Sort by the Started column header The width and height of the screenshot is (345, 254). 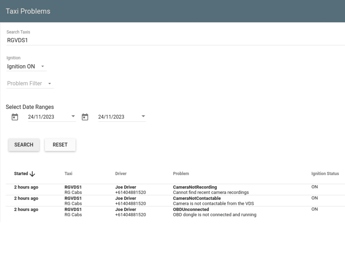[21, 173]
